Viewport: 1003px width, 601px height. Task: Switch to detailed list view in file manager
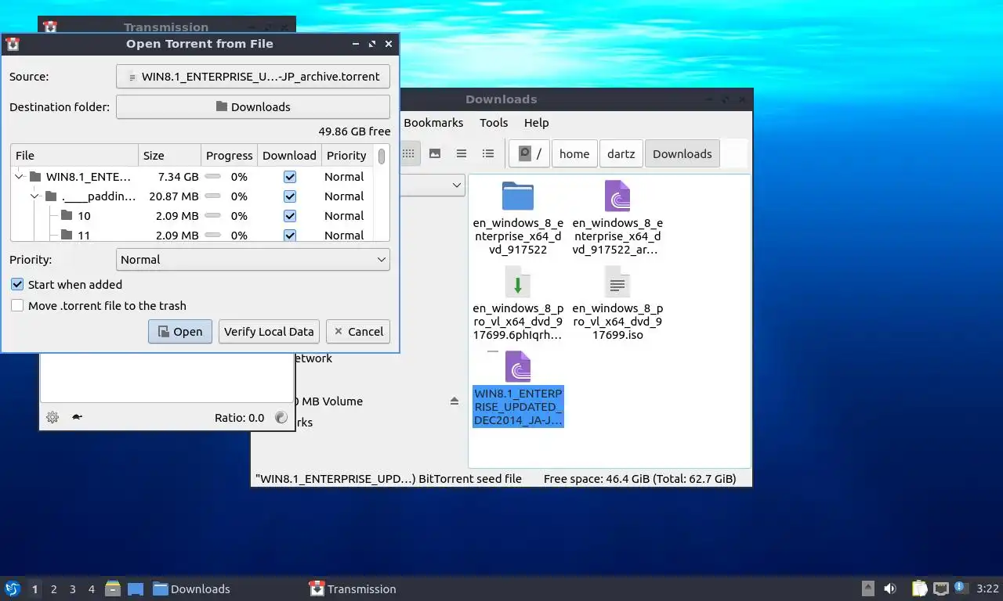click(488, 153)
